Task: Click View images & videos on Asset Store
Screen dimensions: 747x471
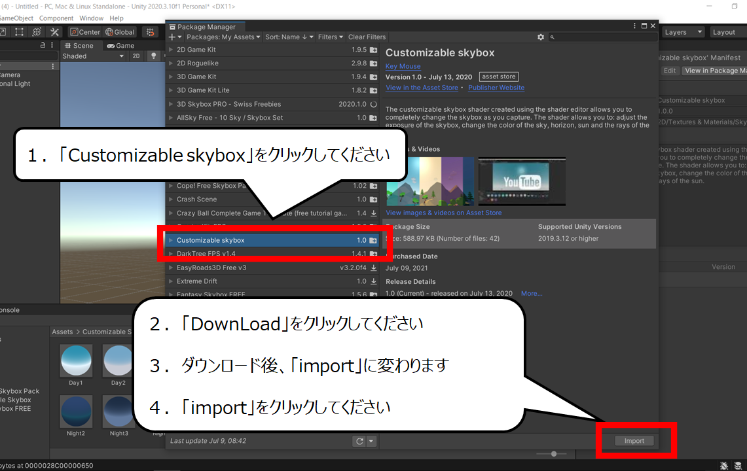Action: coord(443,213)
